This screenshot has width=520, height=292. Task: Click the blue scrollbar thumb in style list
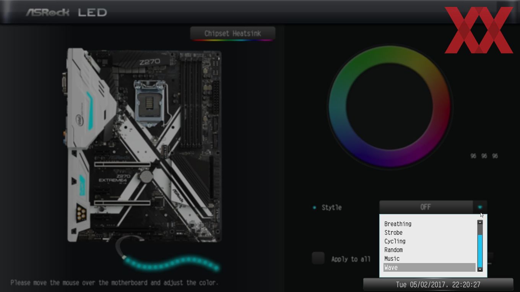[480, 250]
